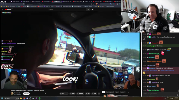Select the Gyms filter chip
This screenshot has width=179, height=100.
click(x=117, y=92)
